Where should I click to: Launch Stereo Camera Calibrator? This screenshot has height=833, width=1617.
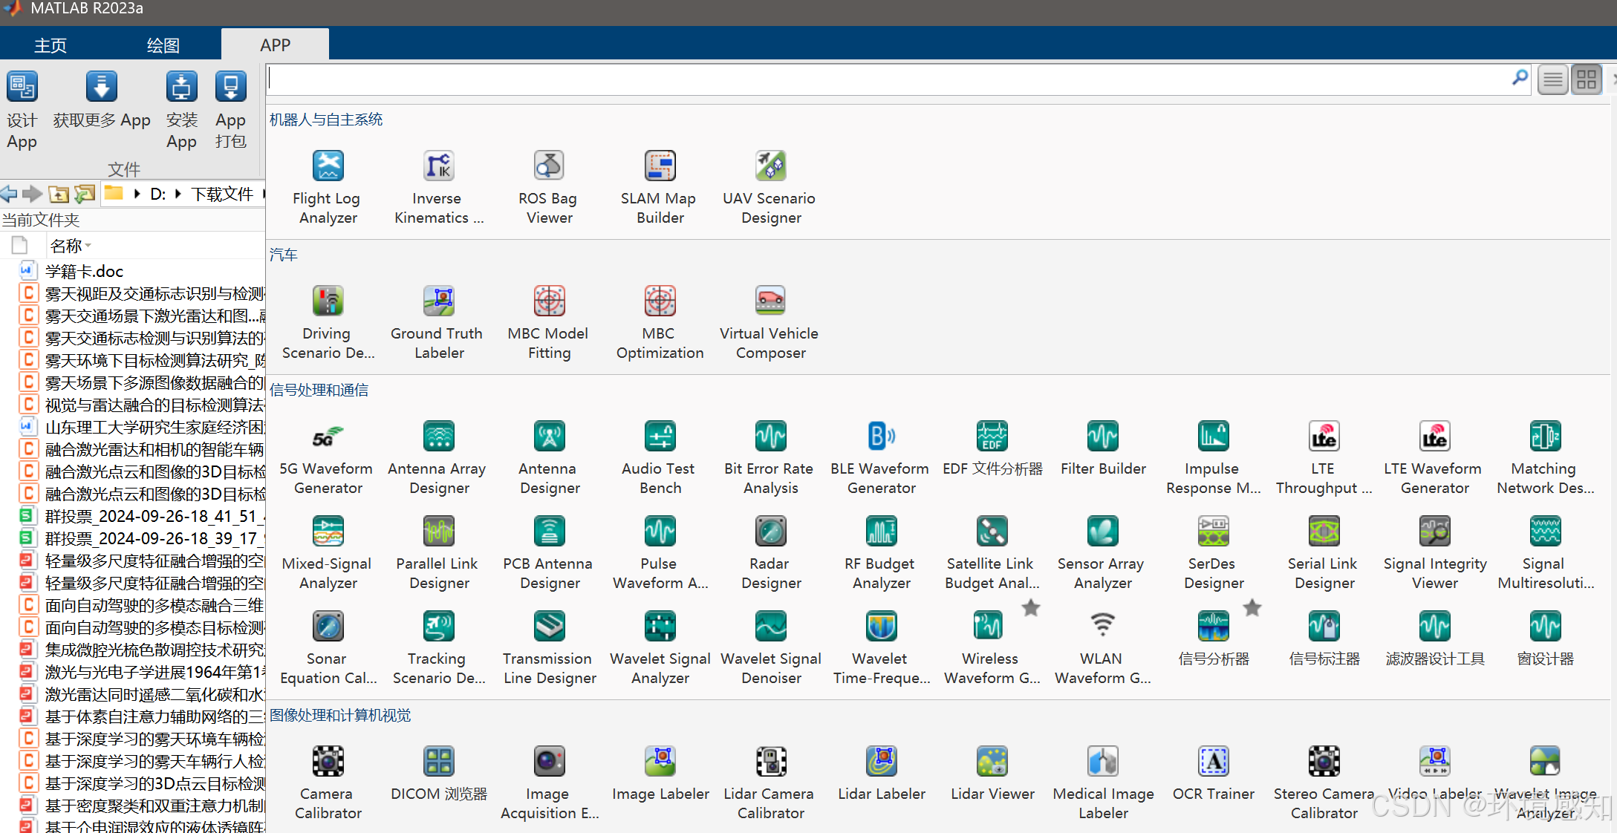point(1324,782)
